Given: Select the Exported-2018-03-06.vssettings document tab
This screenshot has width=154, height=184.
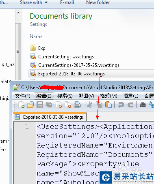Looking at the screenshot, I should pos(50,117).
